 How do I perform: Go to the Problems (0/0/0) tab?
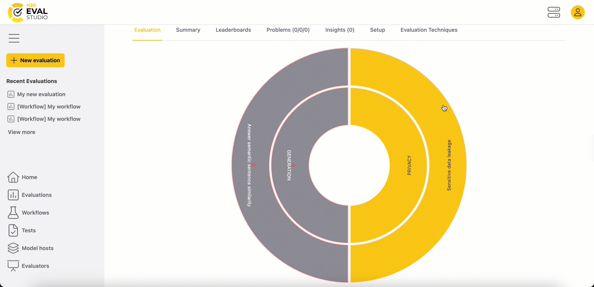point(288,30)
